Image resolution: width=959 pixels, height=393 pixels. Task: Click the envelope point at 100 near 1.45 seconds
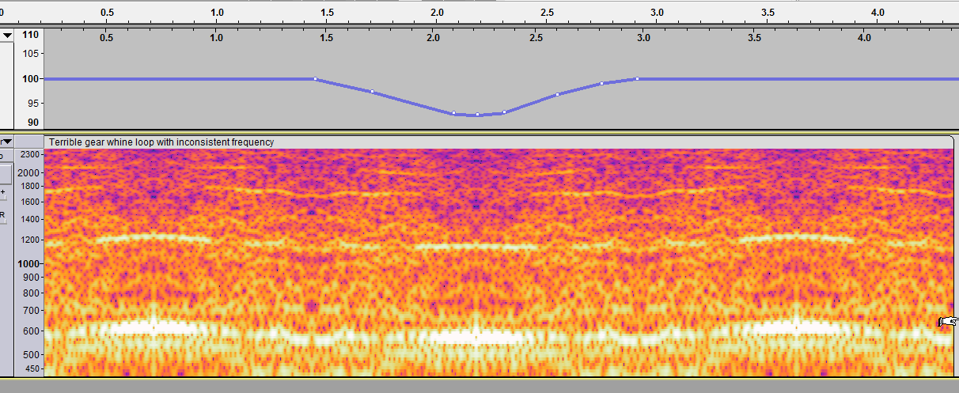(315, 79)
